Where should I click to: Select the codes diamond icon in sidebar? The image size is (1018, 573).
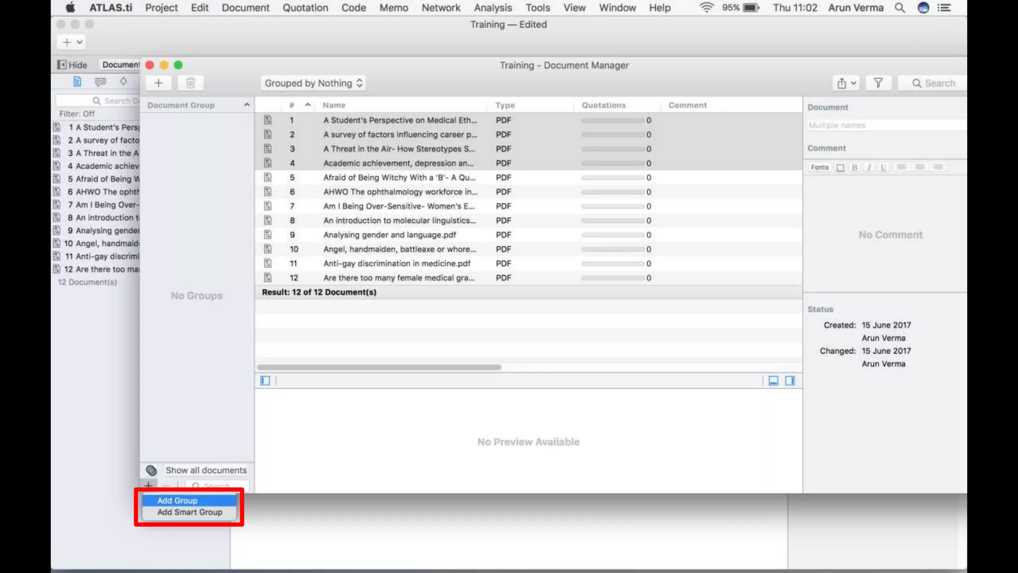(x=123, y=82)
